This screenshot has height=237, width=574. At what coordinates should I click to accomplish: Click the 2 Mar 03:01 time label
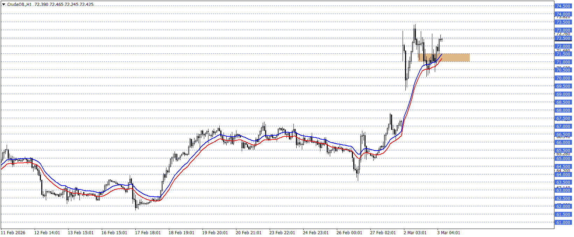click(x=415, y=233)
